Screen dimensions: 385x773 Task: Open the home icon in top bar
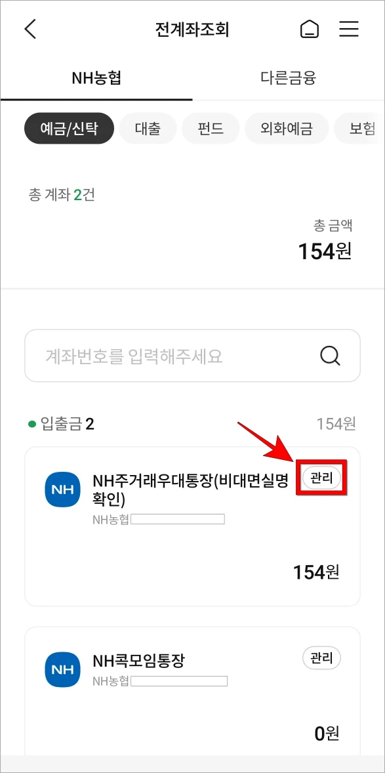[309, 28]
